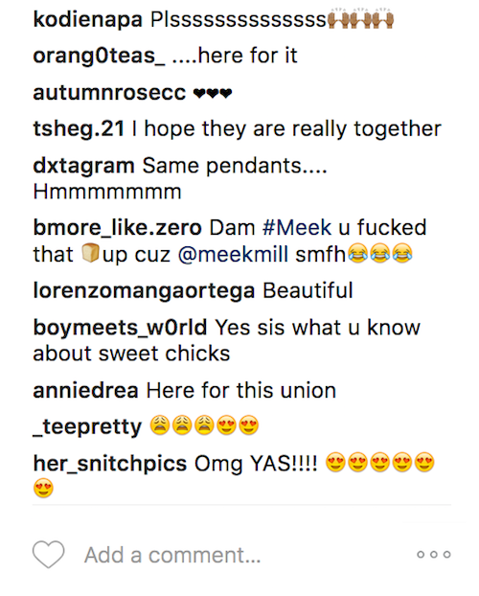The width and height of the screenshot is (479, 596).
Task: Open the three-dot more options menu
Action: 434,555
